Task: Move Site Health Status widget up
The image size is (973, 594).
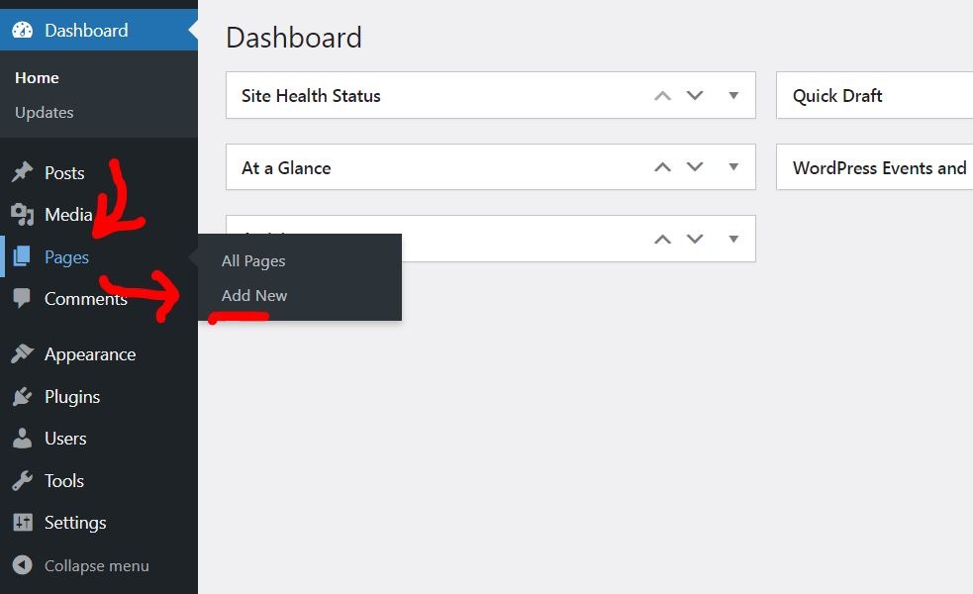Action: [x=661, y=95]
